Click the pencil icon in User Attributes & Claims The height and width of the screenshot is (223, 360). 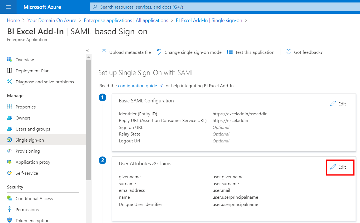[x=333, y=167]
